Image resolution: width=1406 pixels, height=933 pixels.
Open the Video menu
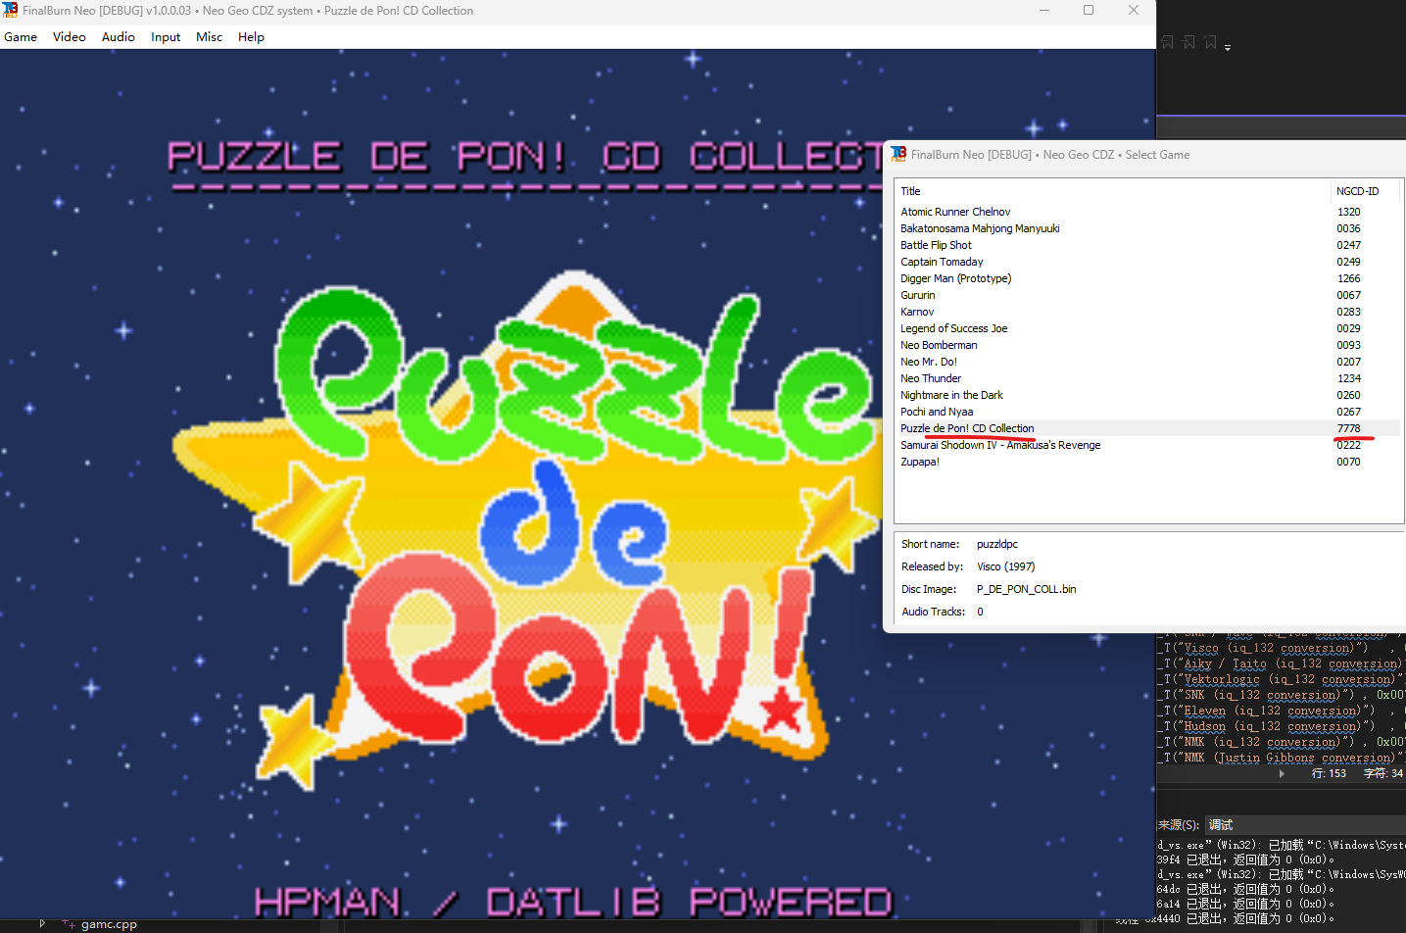click(70, 37)
